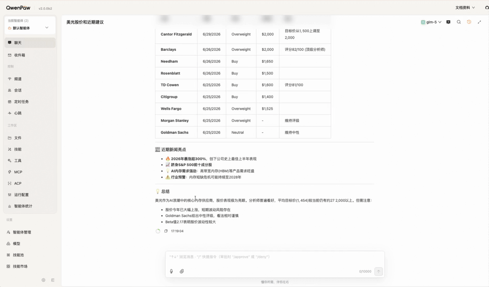Click the 总结 heading
This screenshot has width=489, height=287.
162,191
